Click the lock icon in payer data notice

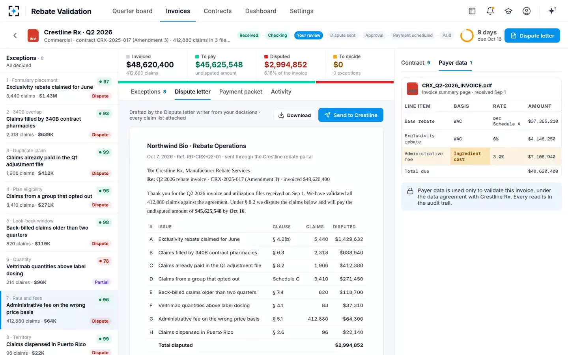pyautogui.click(x=410, y=191)
